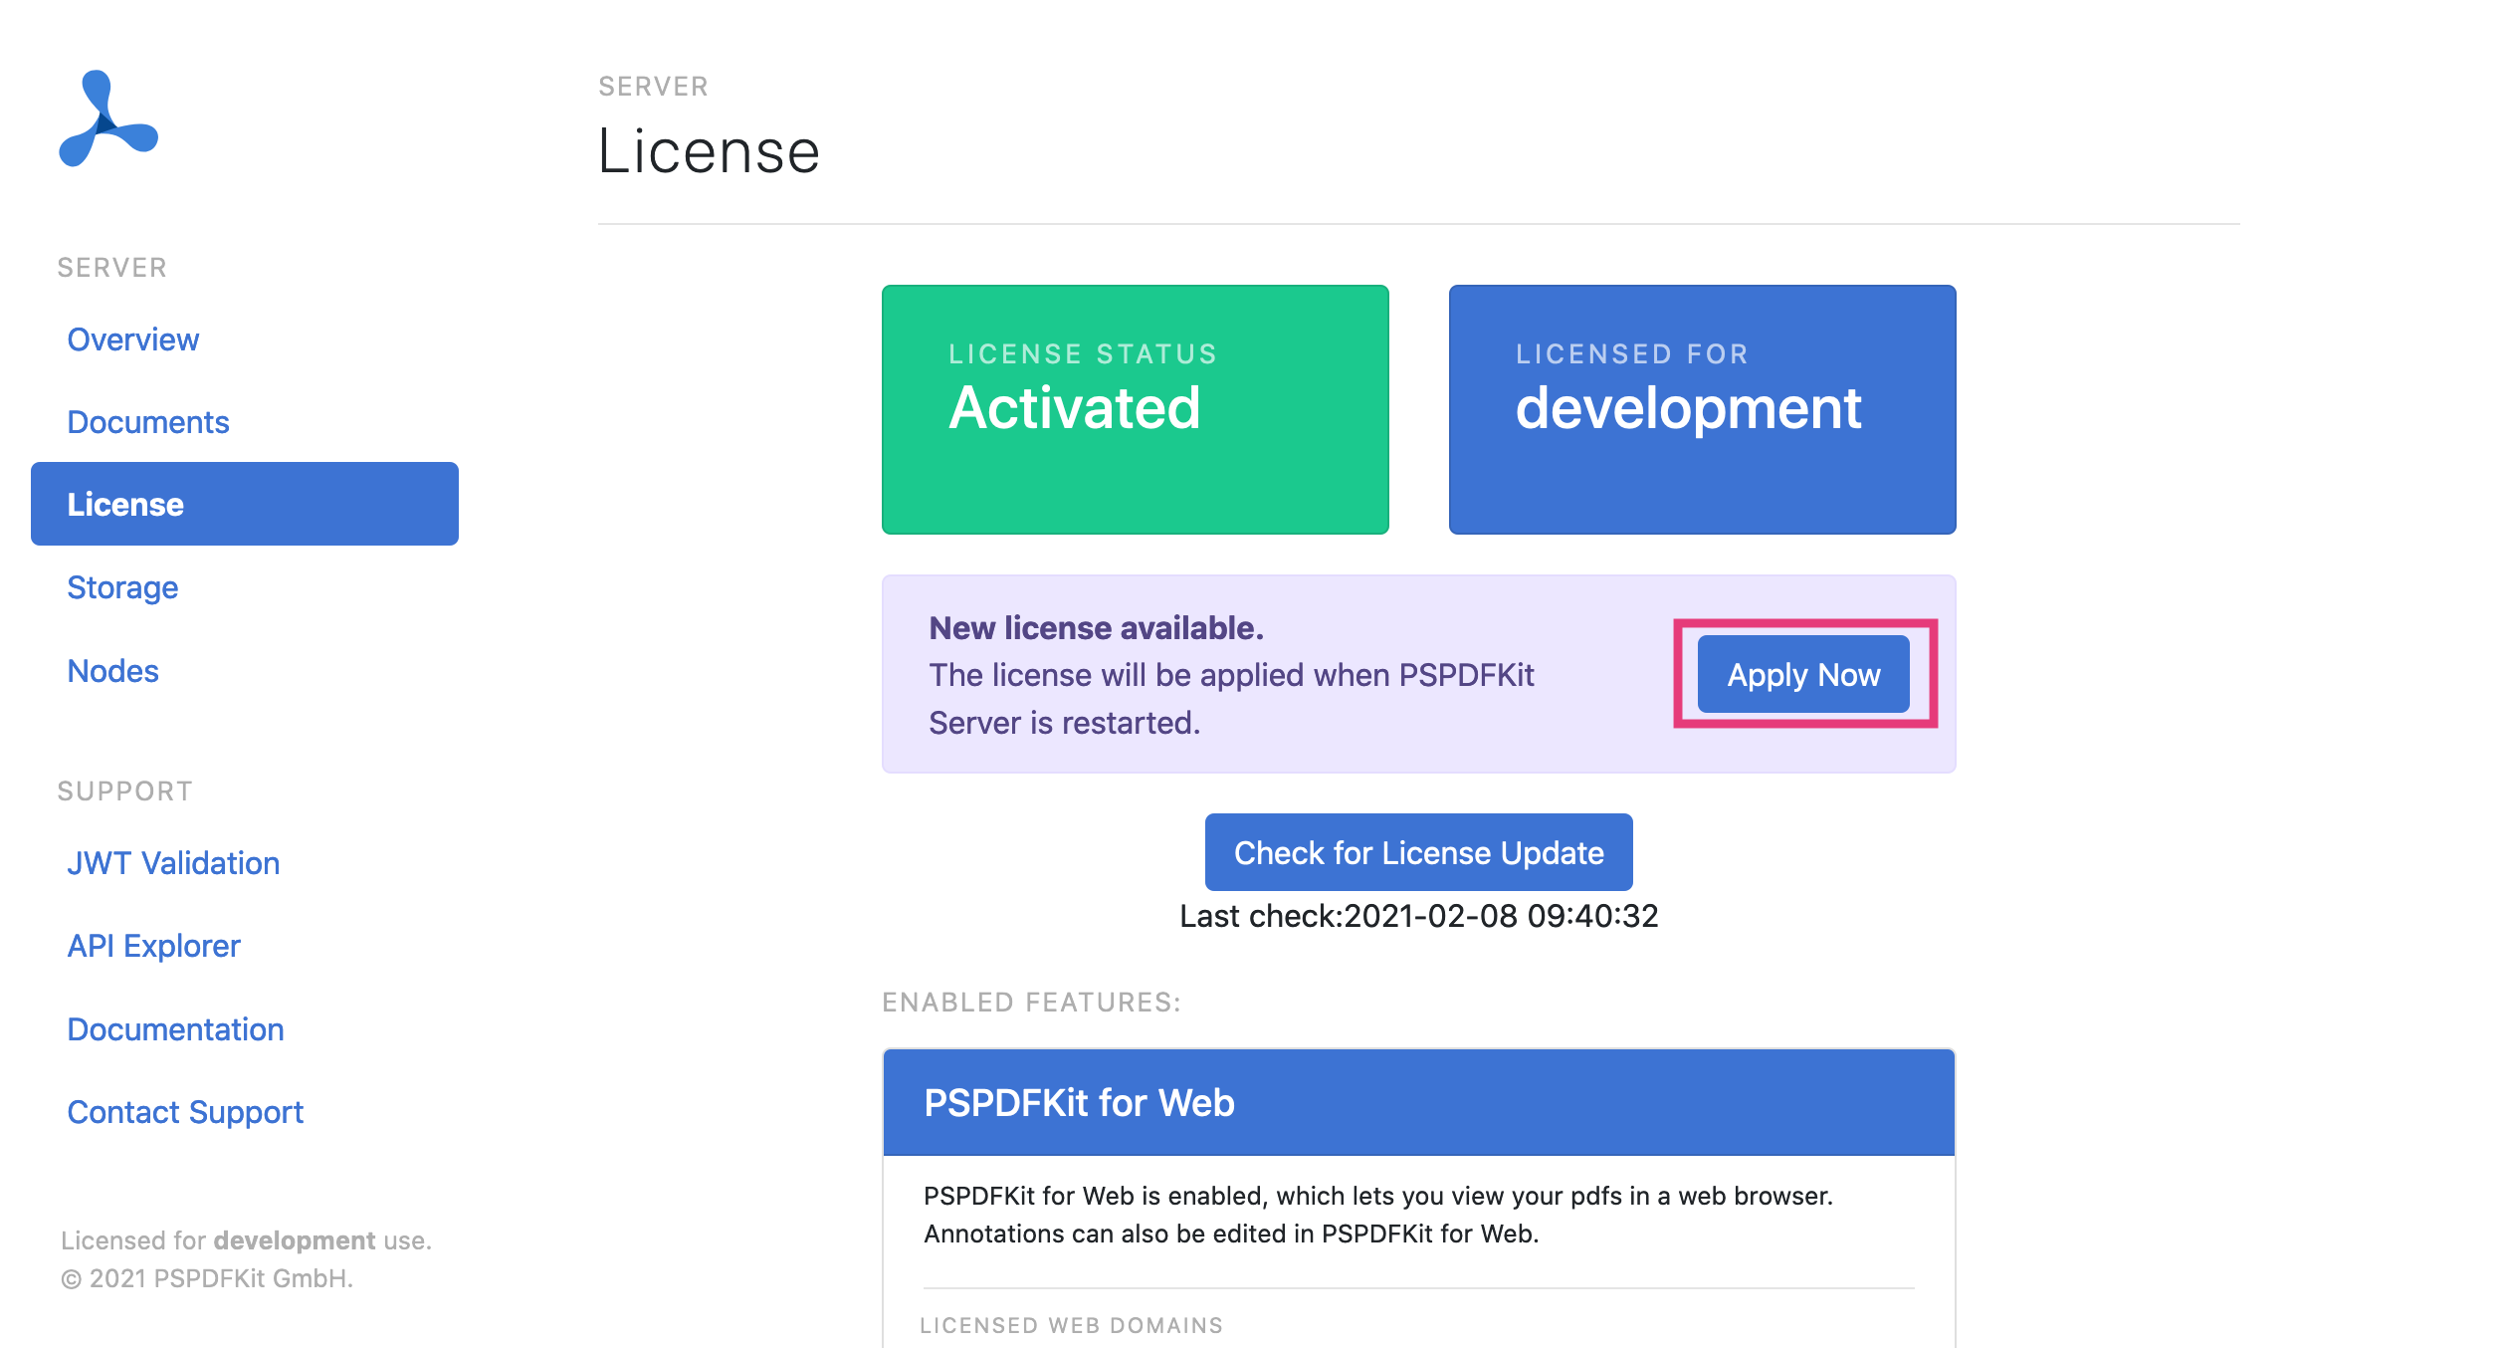The width and height of the screenshot is (2504, 1348).
Task: Click the License page heading
Action: tap(709, 151)
